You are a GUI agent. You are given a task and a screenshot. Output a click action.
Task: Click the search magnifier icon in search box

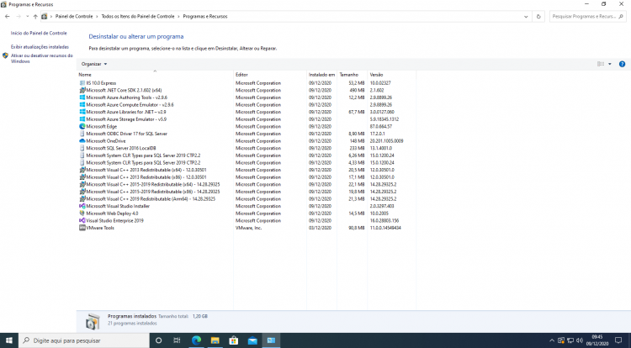[x=621, y=17]
